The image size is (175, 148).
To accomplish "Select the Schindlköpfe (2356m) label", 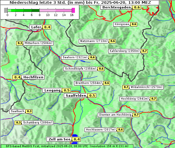I will 80,69.
